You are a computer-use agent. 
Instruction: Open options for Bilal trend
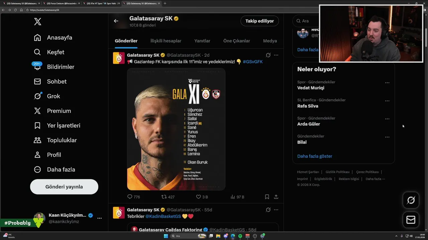pos(387,137)
